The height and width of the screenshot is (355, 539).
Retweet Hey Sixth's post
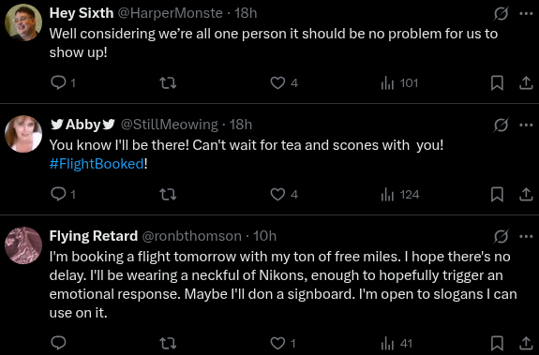tap(168, 82)
